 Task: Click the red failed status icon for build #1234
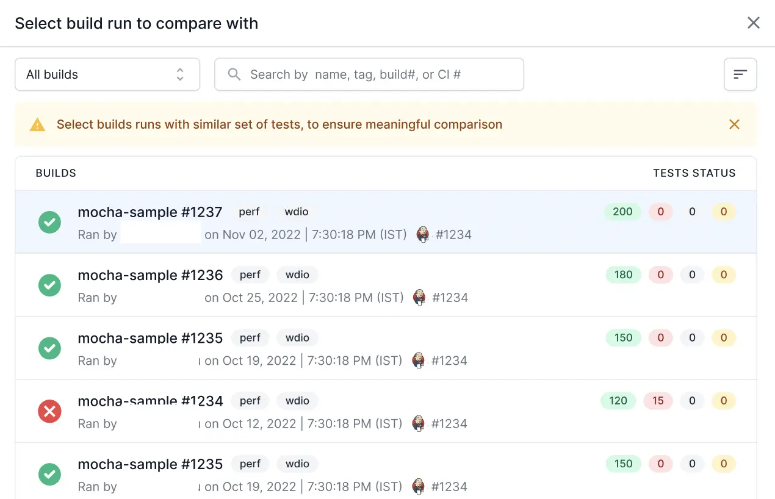click(49, 411)
